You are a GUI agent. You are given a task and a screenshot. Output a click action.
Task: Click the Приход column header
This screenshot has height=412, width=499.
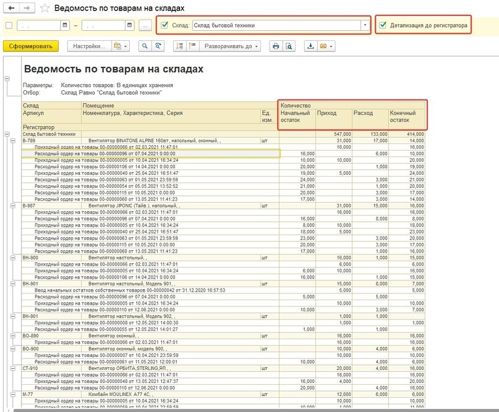click(x=334, y=116)
